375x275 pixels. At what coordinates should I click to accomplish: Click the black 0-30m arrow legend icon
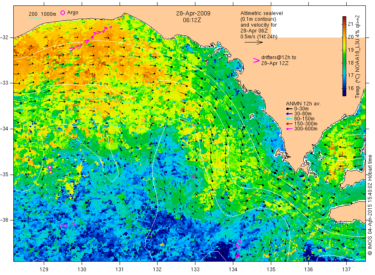click(x=290, y=109)
